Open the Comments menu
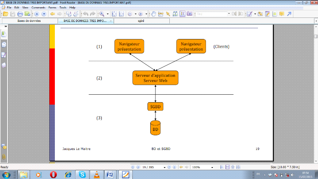 tap(38, 8)
